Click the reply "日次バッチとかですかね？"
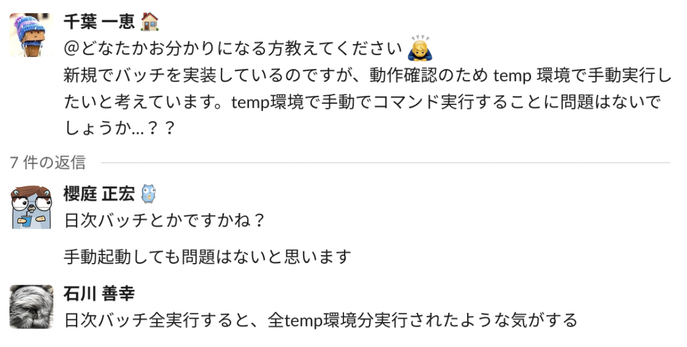The width and height of the screenshot is (687, 347). [165, 220]
